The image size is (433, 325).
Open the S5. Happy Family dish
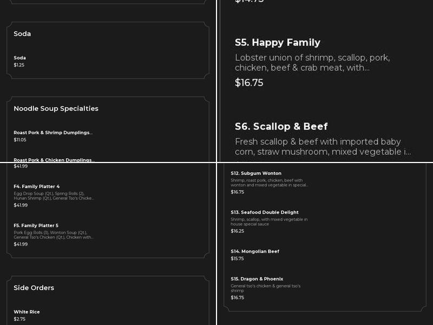277,43
